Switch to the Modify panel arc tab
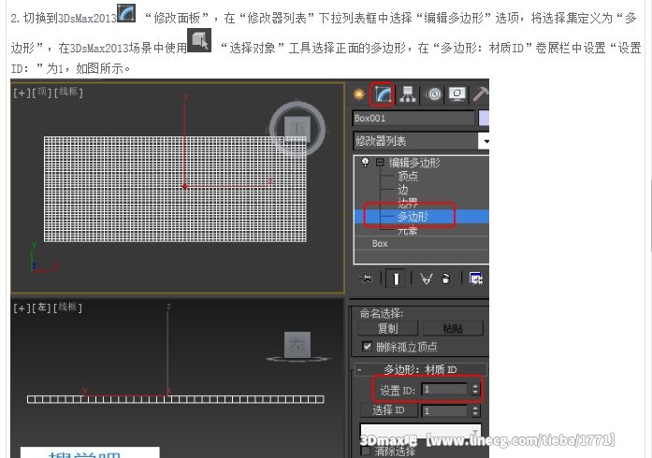This screenshot has width=652, height=458. pos(383,93)
